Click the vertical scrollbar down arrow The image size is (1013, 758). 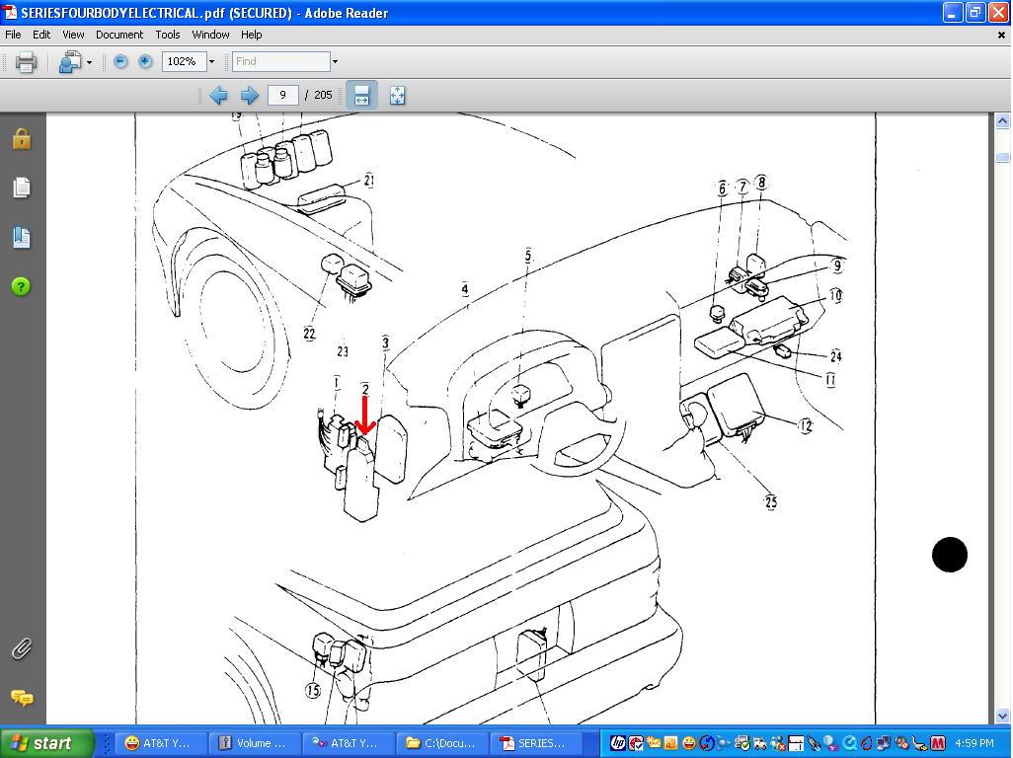pyautogui.click(x=1002, y=716)
